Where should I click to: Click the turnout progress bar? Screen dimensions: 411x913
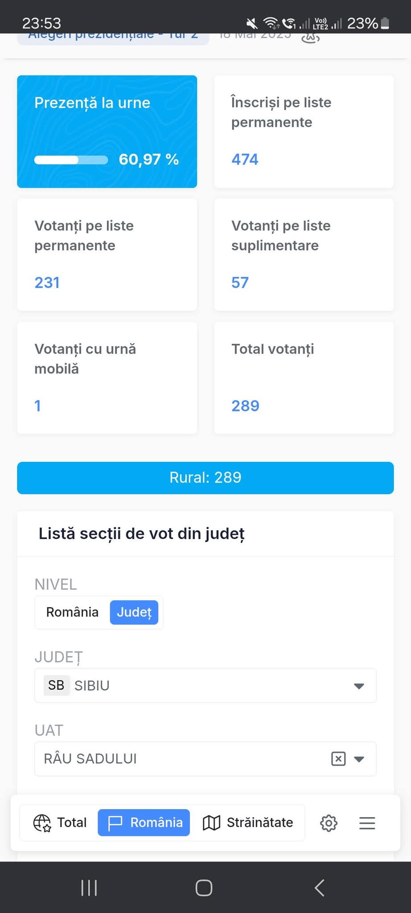[71, 160]
